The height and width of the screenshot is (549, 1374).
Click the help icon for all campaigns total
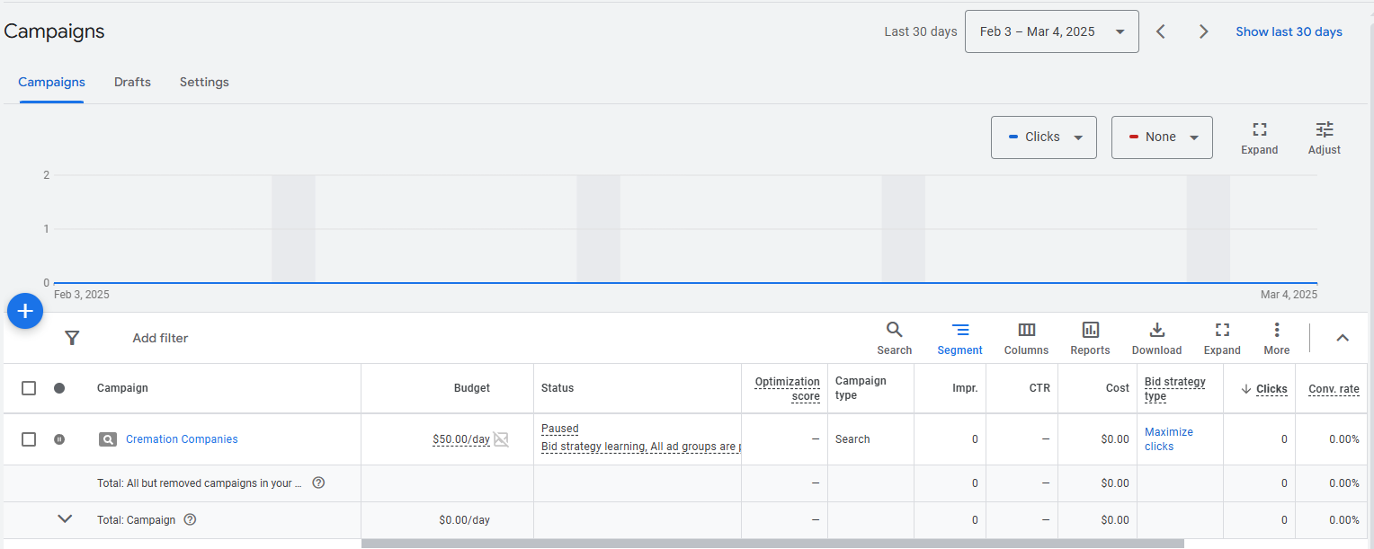point(318,483)
